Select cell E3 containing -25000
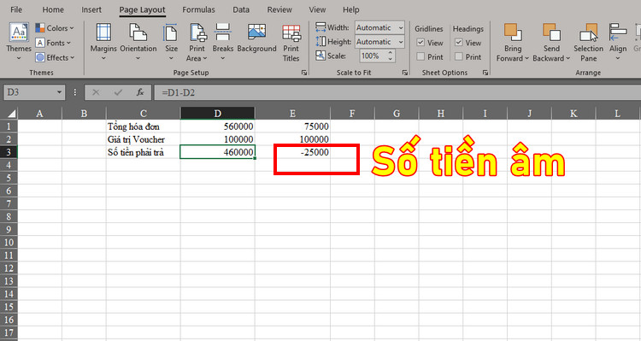The height and width of the screenshot is (341, 641). click(x=292, y=152)
